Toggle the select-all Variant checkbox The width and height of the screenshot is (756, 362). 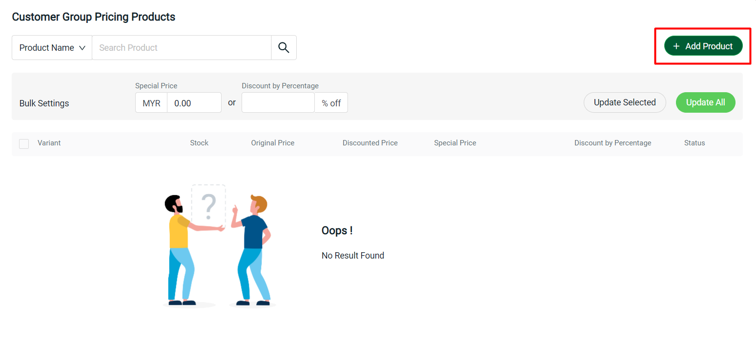coord(23,143)
